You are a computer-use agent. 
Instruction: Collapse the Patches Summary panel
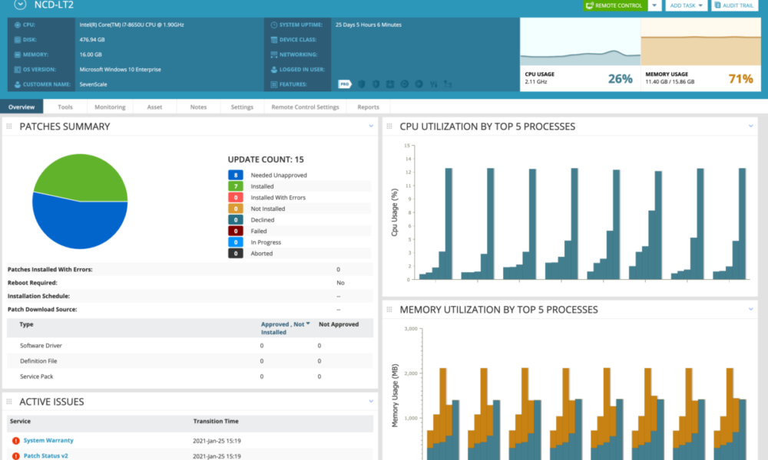point(371,126)
